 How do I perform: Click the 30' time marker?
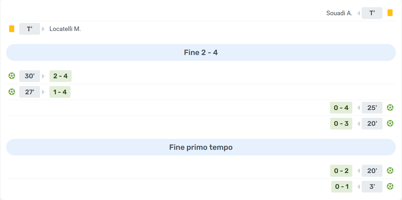(30, 76)
